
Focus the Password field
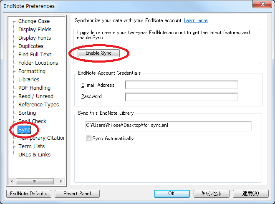tap(182, 97)
